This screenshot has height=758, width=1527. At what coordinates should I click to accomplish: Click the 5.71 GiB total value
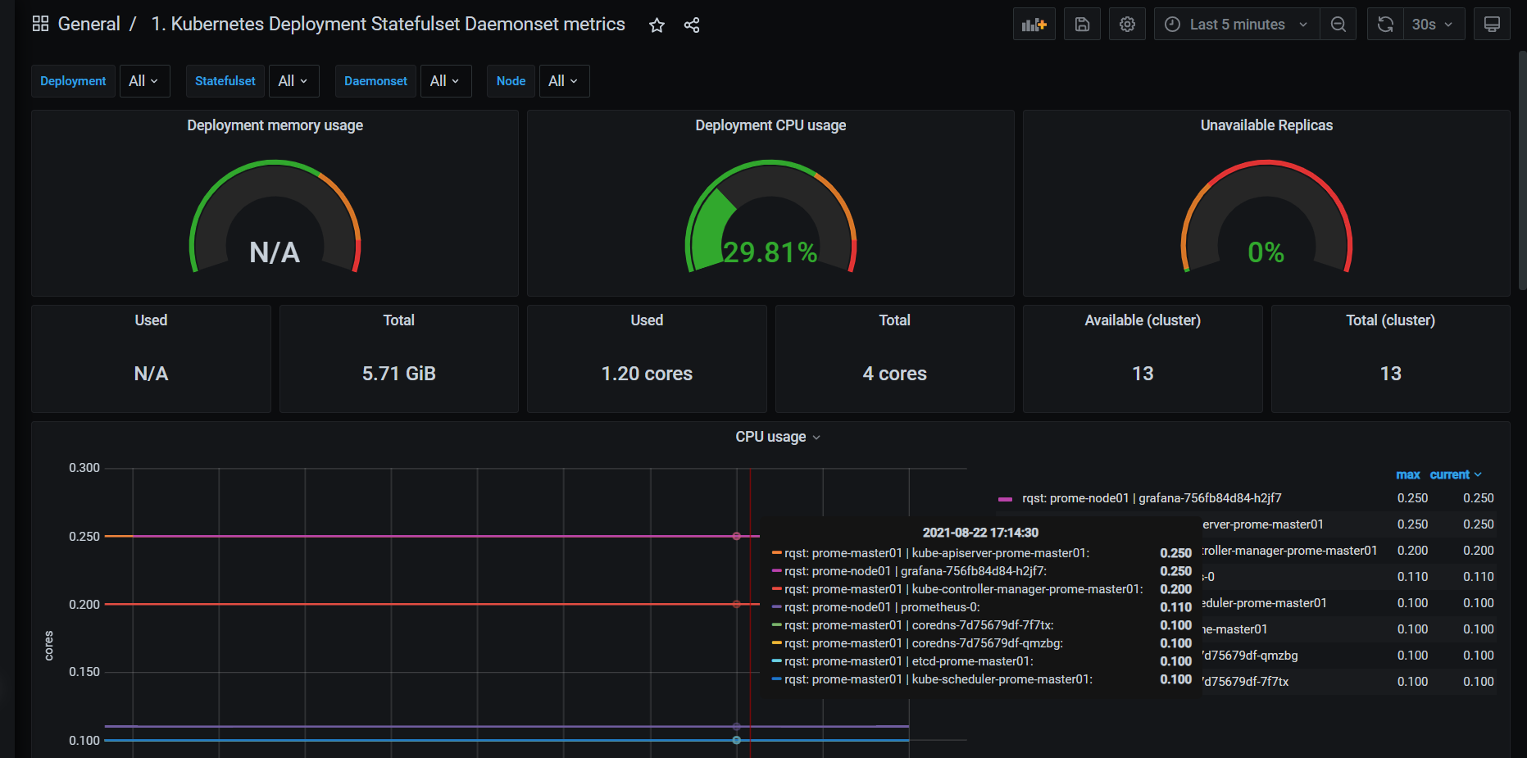coord(399,374)
